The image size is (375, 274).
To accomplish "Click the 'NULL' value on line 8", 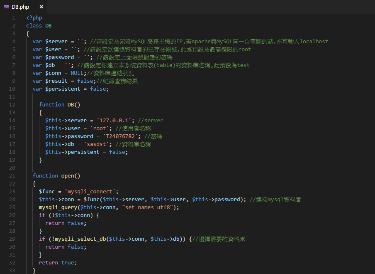I will (x=77, y=73).
